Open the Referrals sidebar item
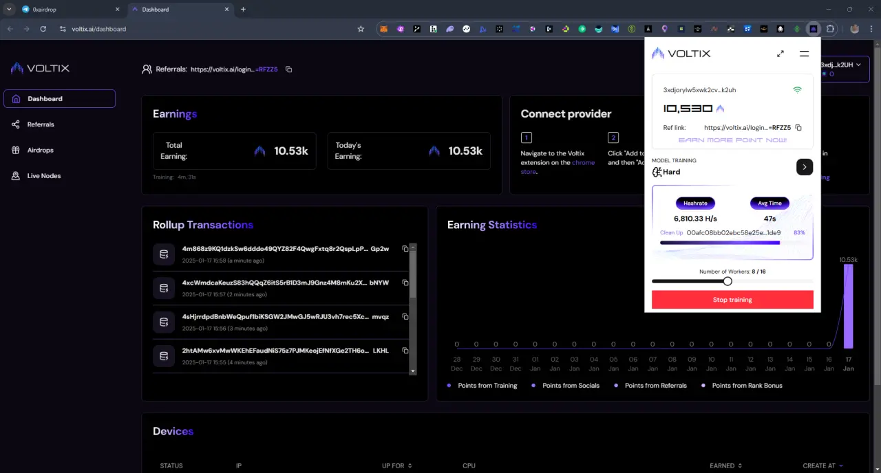The height and width of the screenshot is (473, 881). pos(41,124)
